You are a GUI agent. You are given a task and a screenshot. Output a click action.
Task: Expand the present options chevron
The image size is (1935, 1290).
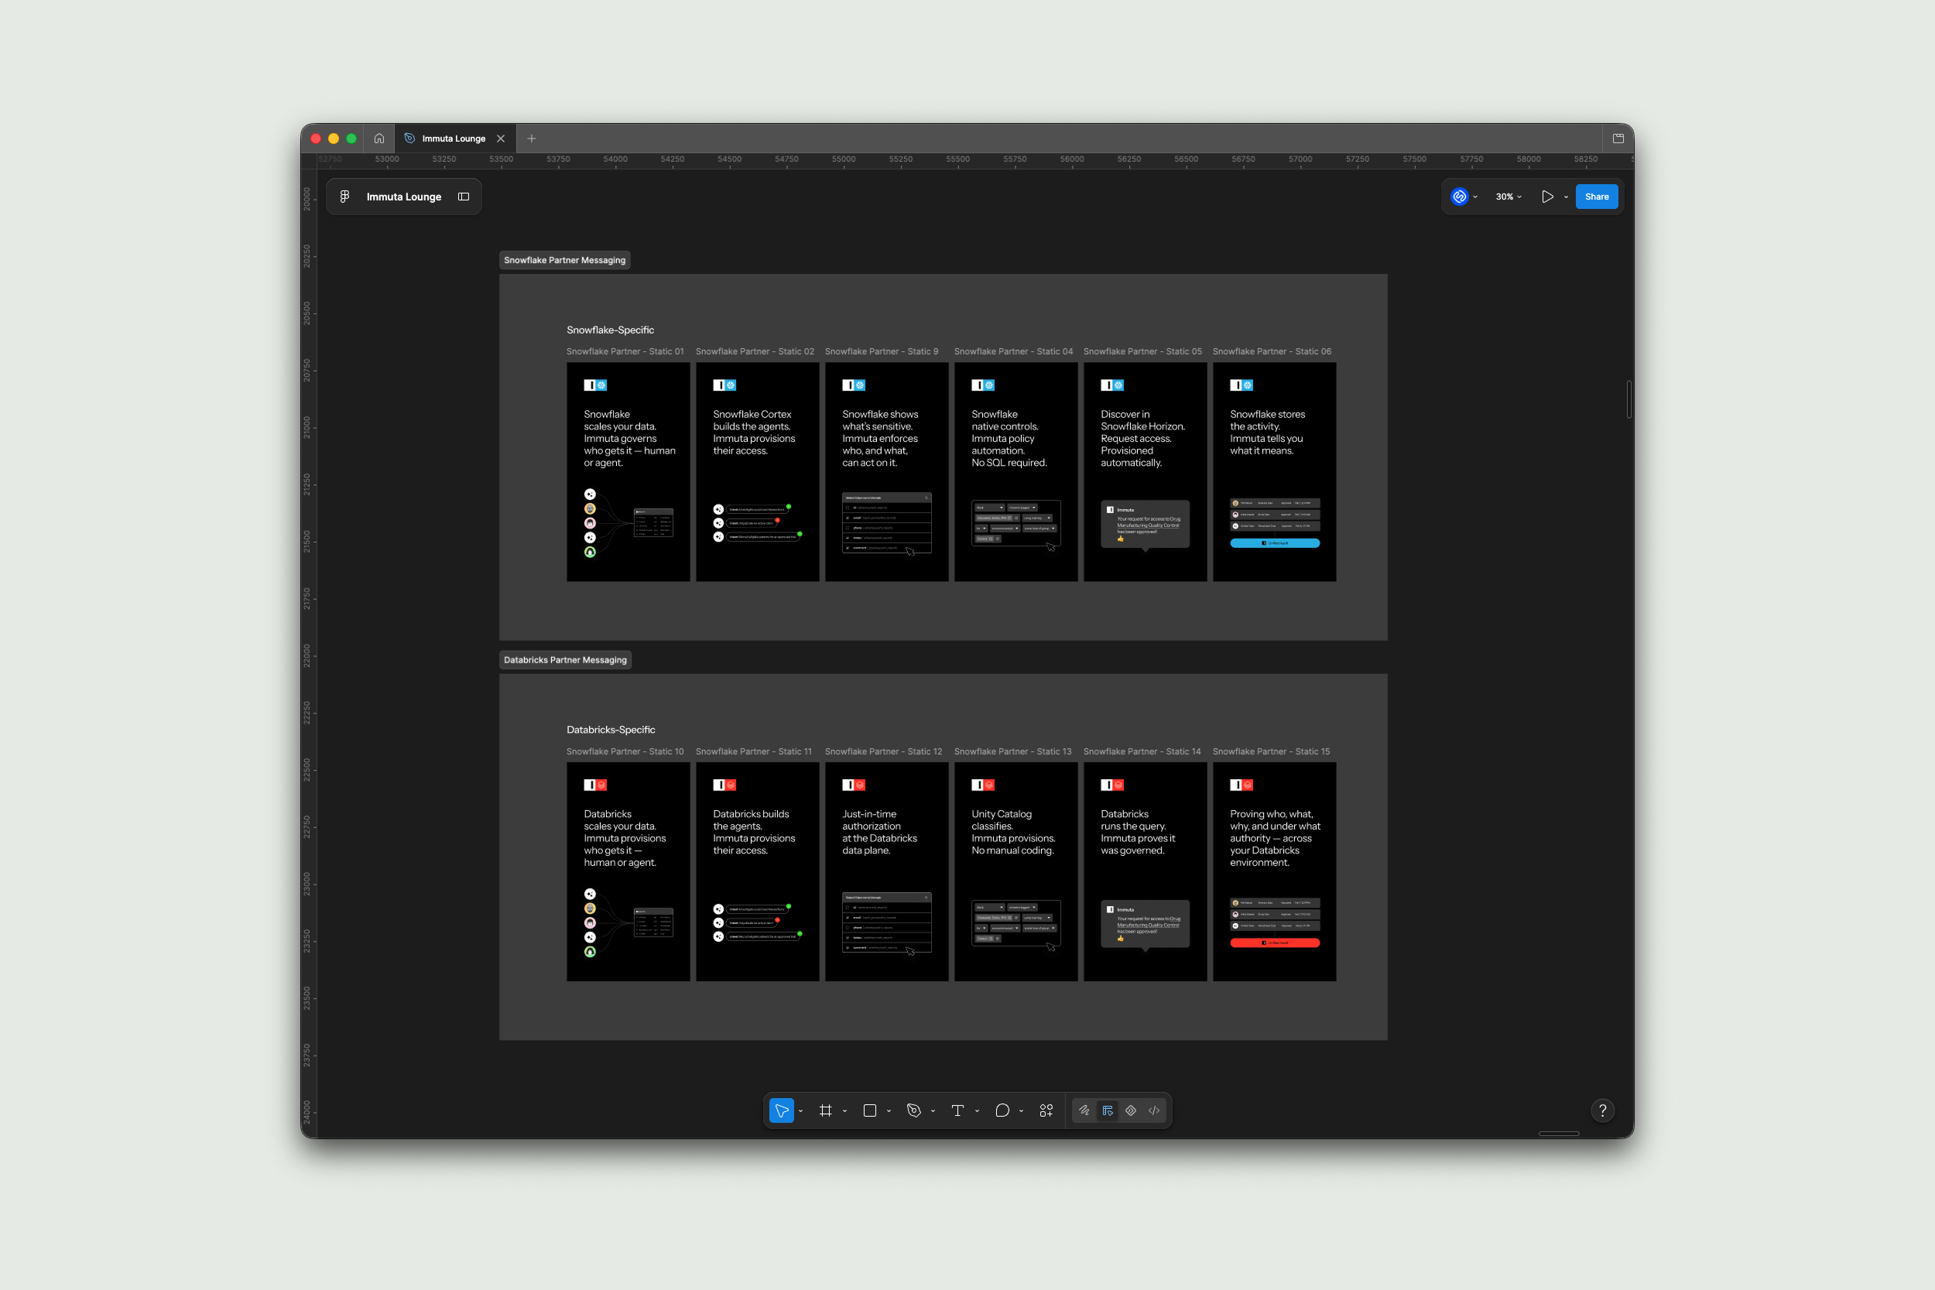click(x=1566, y=197)
